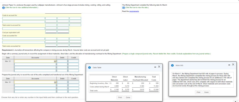Click the Requirement 2 instruction heading

point(56,50)
